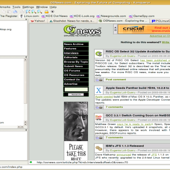The image size is (170, 170).
Task: Open Browse By Topic link
Action: point(76,62)
